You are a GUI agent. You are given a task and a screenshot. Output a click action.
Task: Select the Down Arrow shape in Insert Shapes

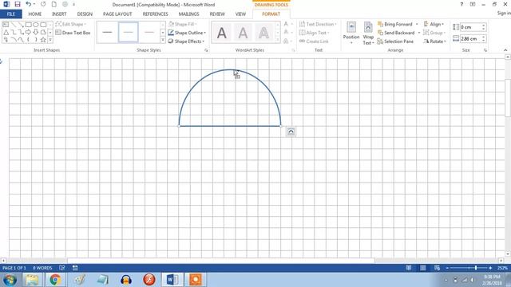tap(35, 32)
